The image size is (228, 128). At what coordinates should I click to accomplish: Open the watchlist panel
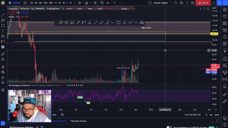tap(225, 10)
